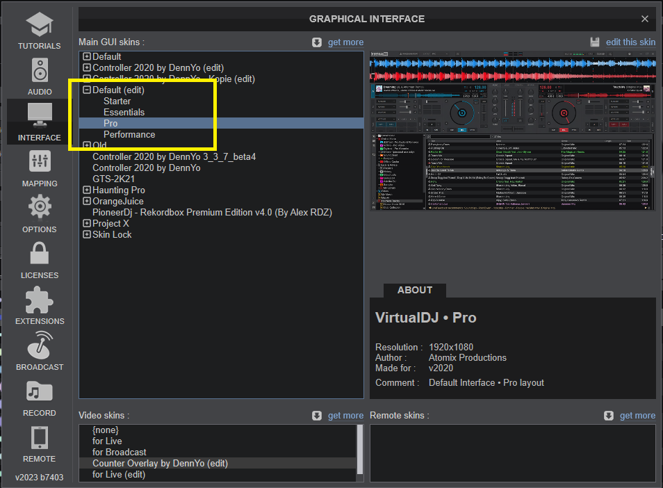Select the Starter skin layout
This screenshot has height=488, width=663.
[x=117, y=101]
